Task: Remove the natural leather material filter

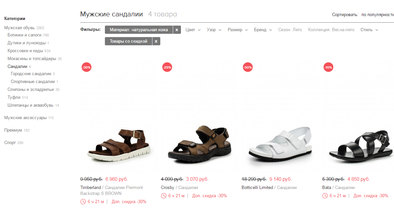Action: pos(177,30)
